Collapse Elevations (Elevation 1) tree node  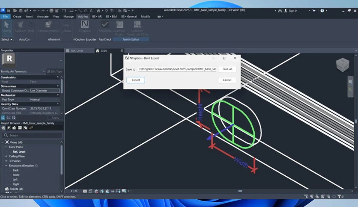tap(6, 166)
